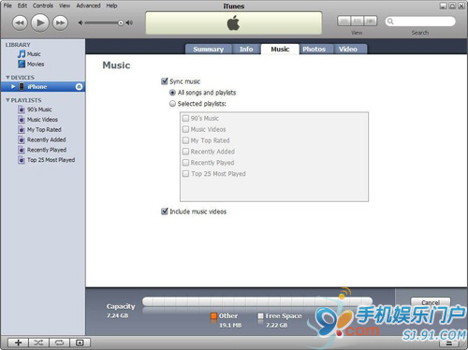Image resolution: width=468 pixels, height=350 pixels.
Task: Open Recently Added sidebar playlist
Action: coord(42,139)
